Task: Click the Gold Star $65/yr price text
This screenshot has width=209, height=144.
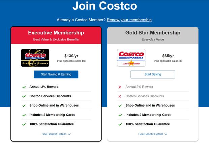Action: pyautogui.click(x=168, y=56)
